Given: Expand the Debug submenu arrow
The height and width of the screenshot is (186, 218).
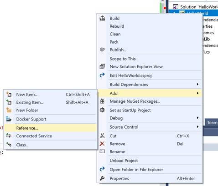Looking at the screenshot, I should point(197,118).
